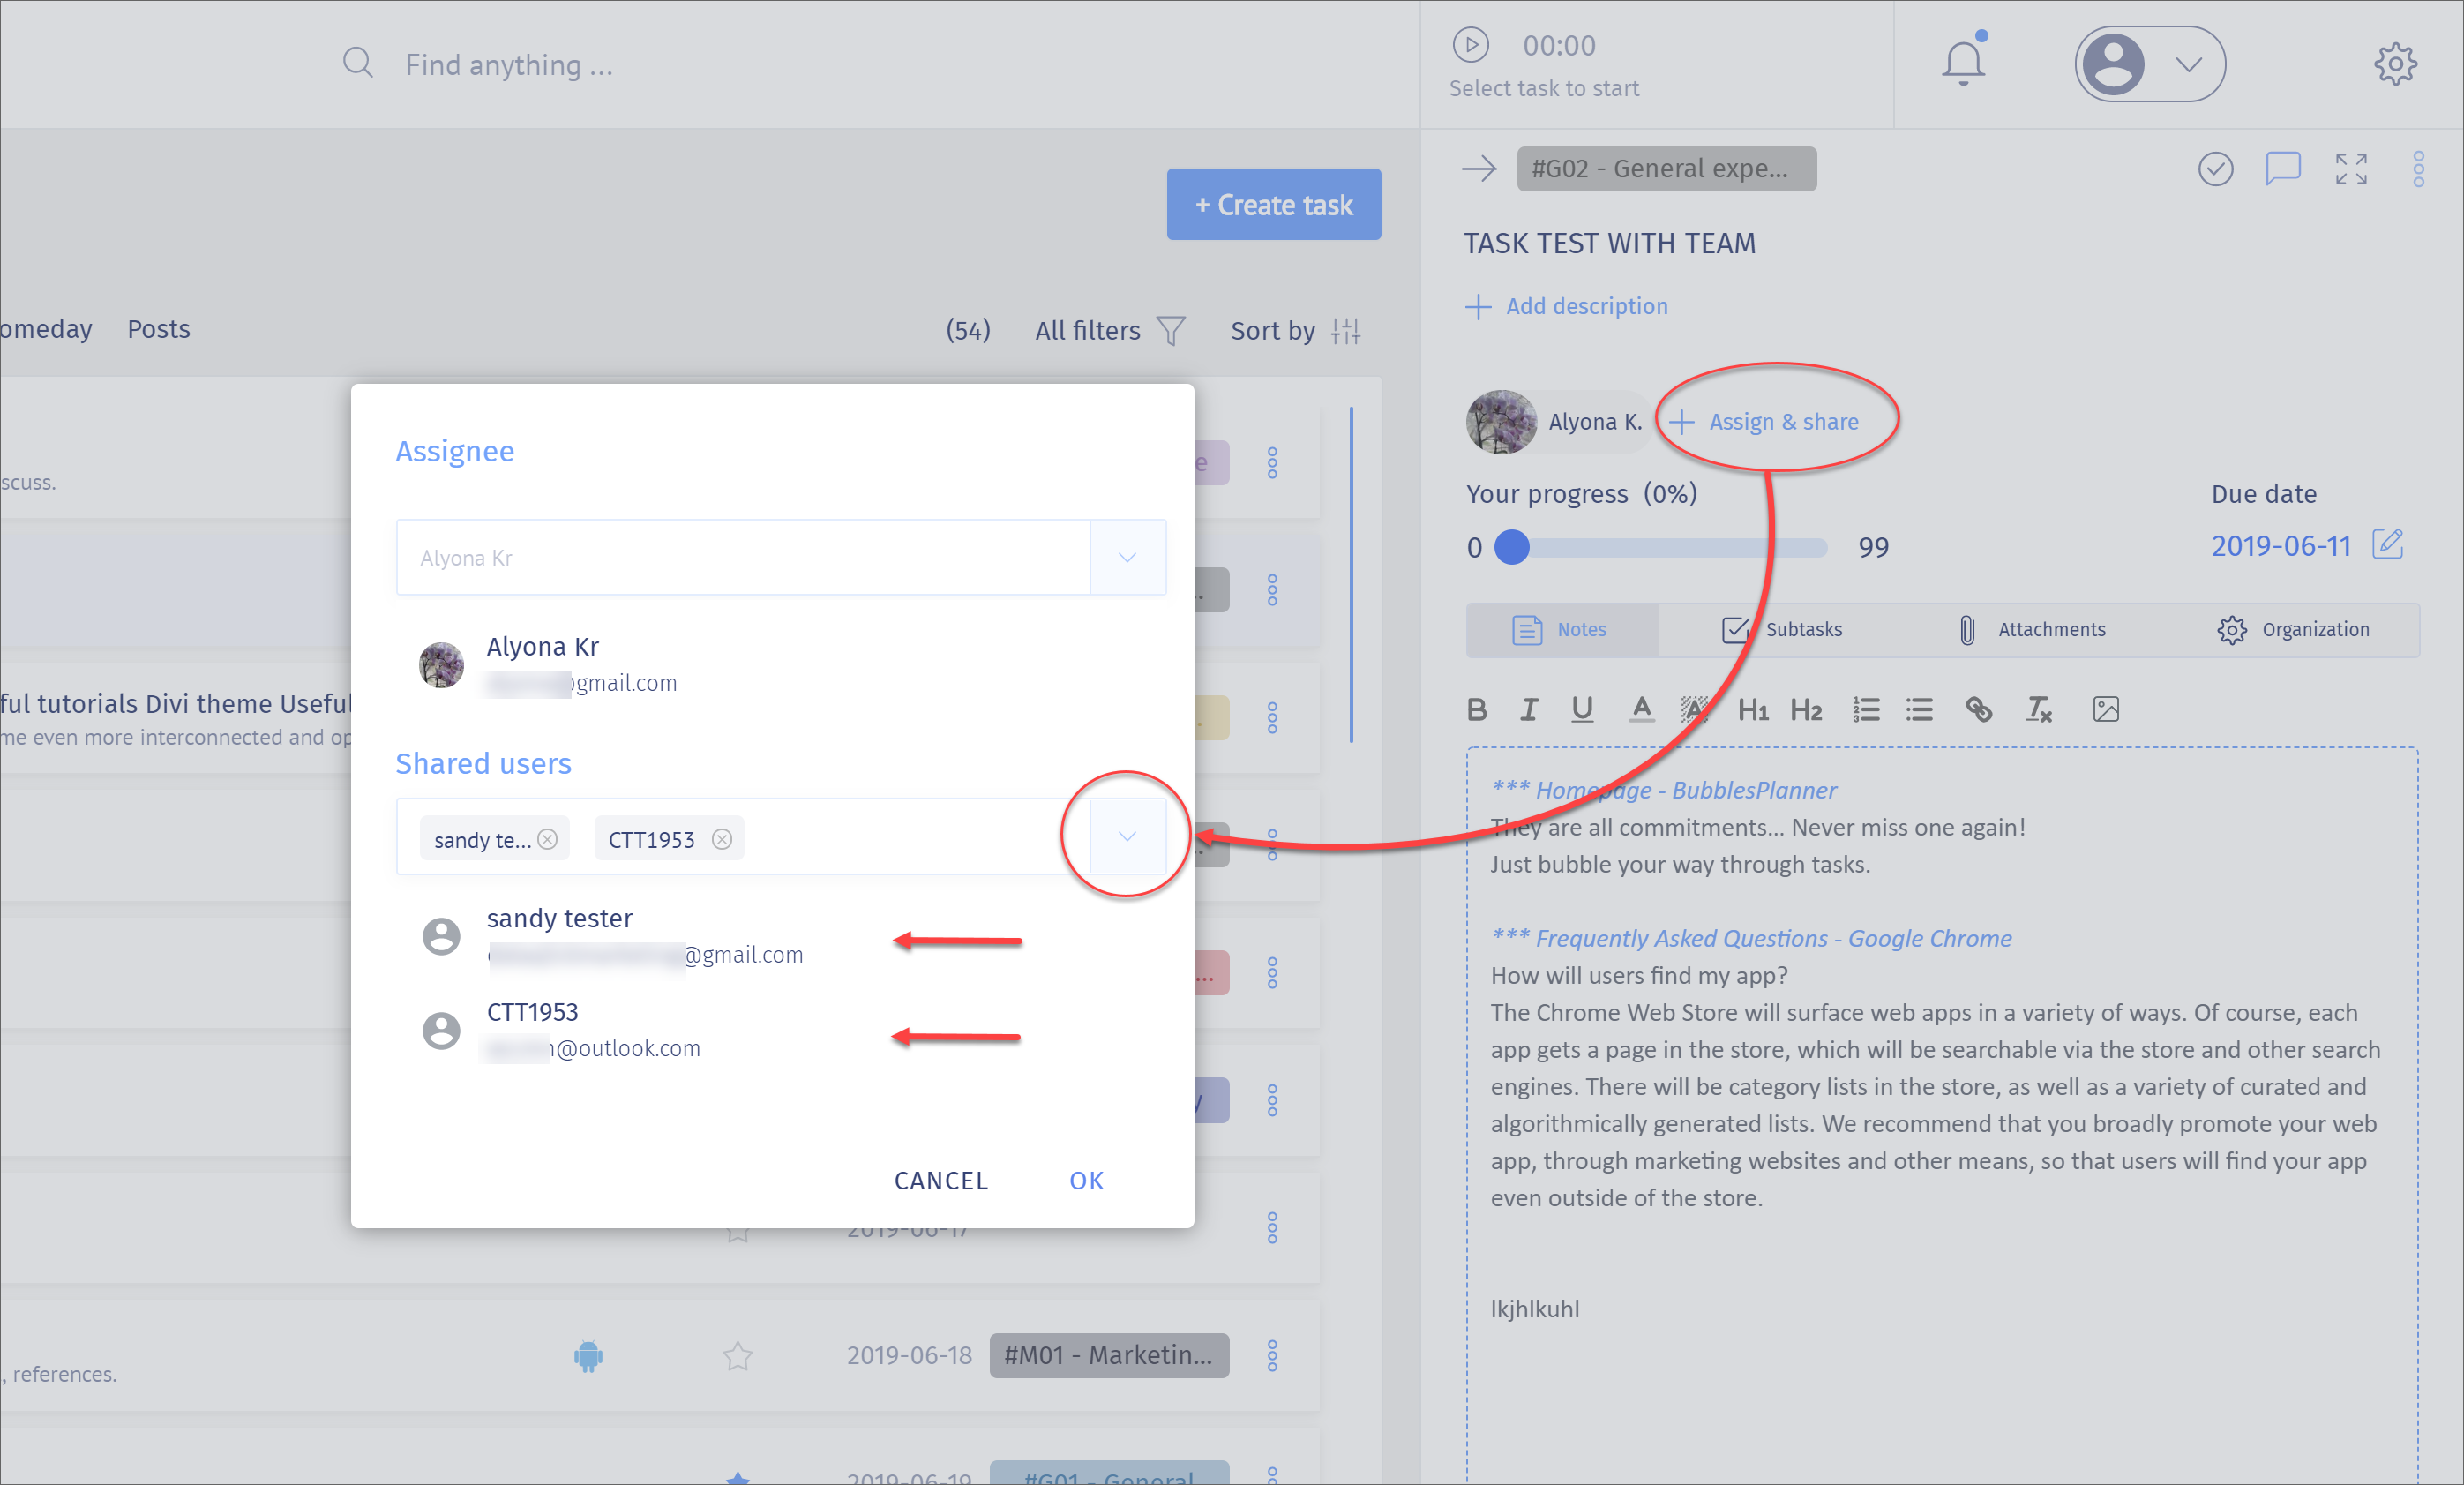This screenshot has height=1485, width=2464.
Task: Insert hyperlink in notes editor
Action: click(x=1978, y=710)
